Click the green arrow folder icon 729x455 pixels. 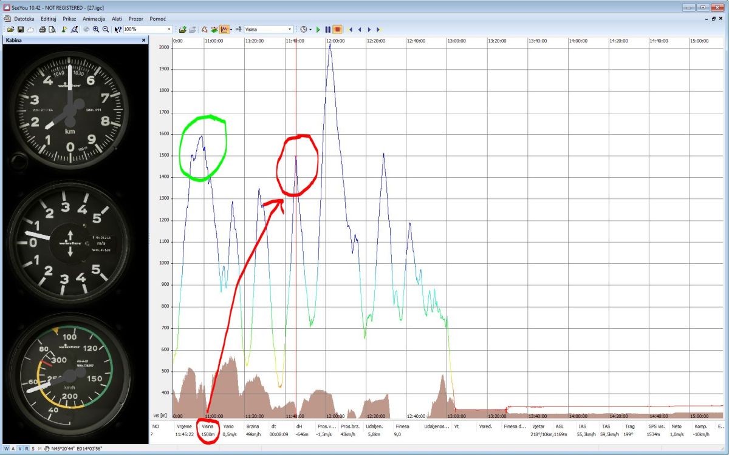(182, 29)
